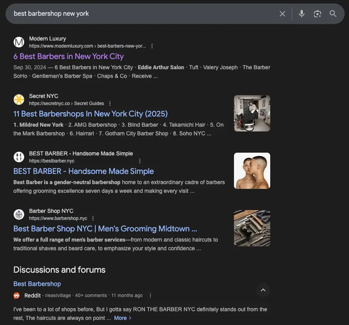This screenshot has height=325, width=349.
Task: Click inside the search input field
Action: tap(118, 13)
